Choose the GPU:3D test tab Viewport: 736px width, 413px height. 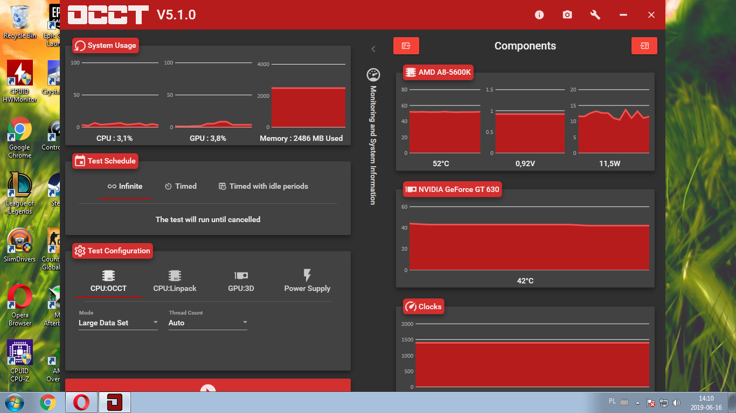point(241,282)
